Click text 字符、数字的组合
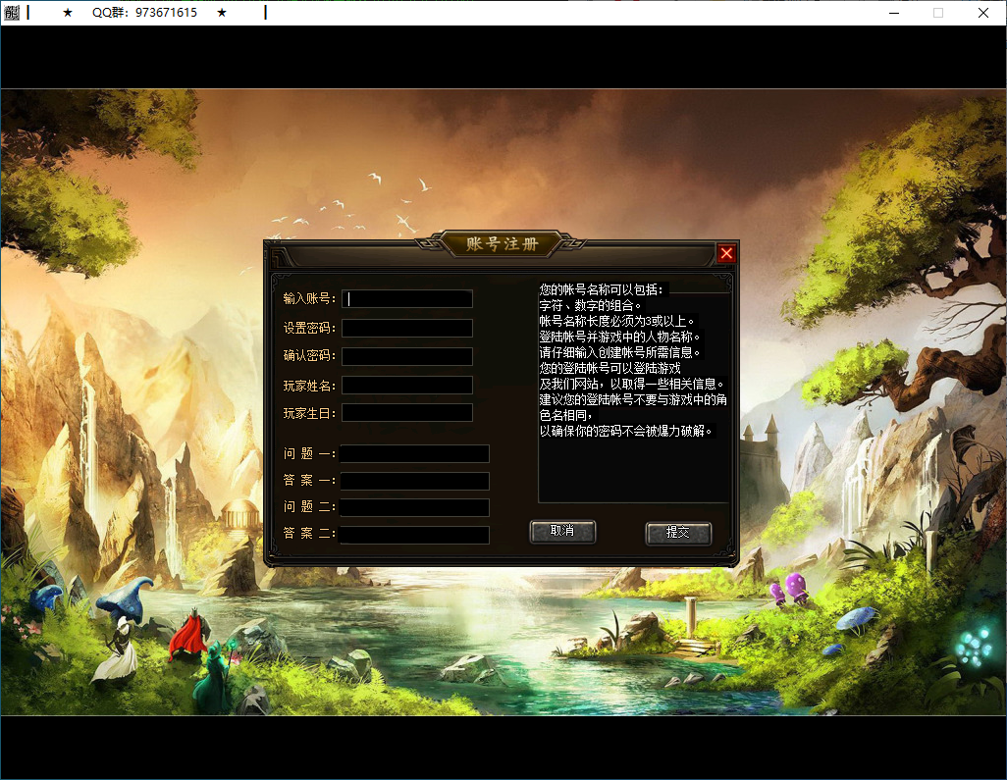This screenshot has height=780, width=1007. (x=590, y=305)
